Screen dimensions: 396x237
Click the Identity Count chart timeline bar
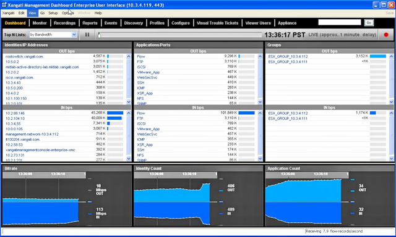click(x=176, y=175)
